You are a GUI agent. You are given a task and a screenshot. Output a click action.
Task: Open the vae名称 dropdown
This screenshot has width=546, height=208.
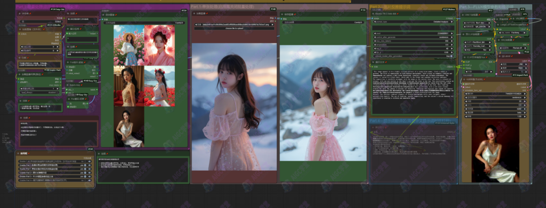[513, 47]
